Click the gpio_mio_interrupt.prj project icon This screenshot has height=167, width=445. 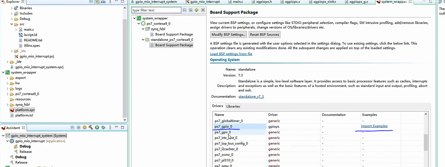coord(16,56)
